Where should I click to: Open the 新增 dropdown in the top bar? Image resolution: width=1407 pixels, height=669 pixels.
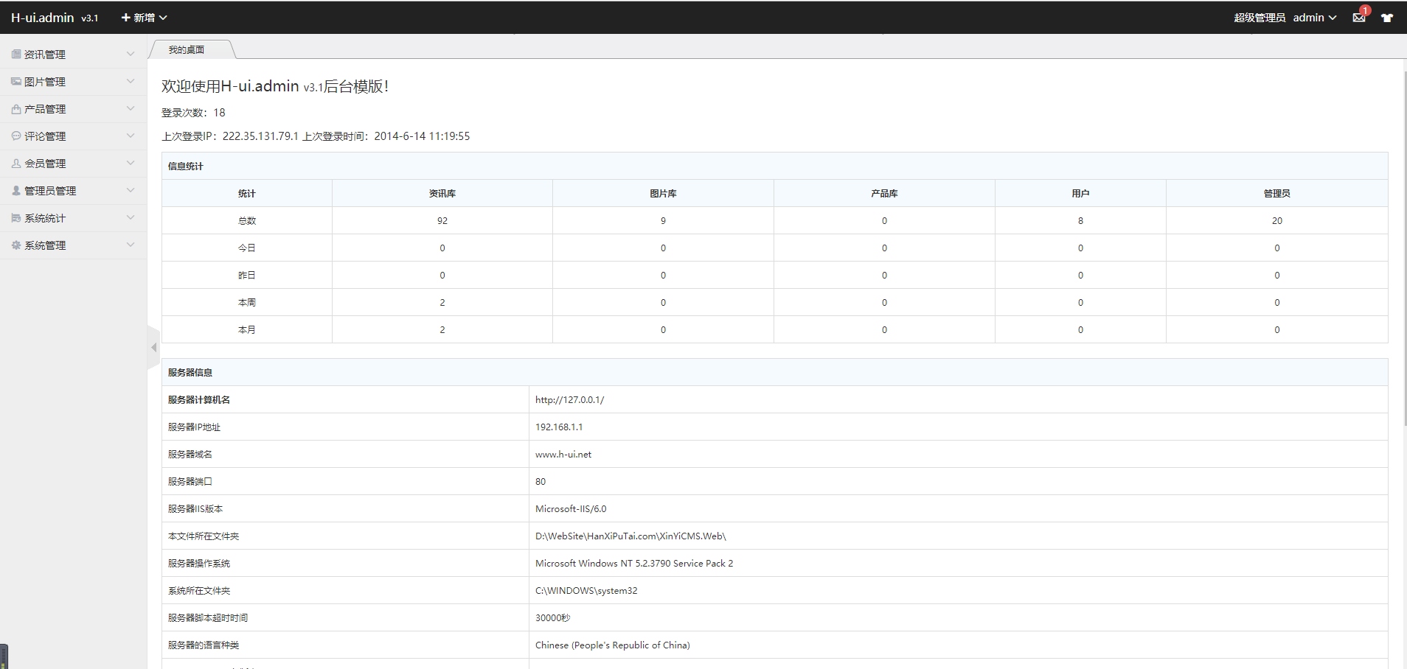pos(144,18)
